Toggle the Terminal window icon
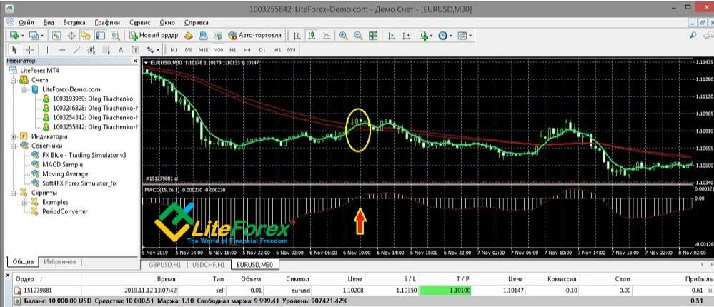714x307 pixels. pyautogui.click(x=100, y=35)
